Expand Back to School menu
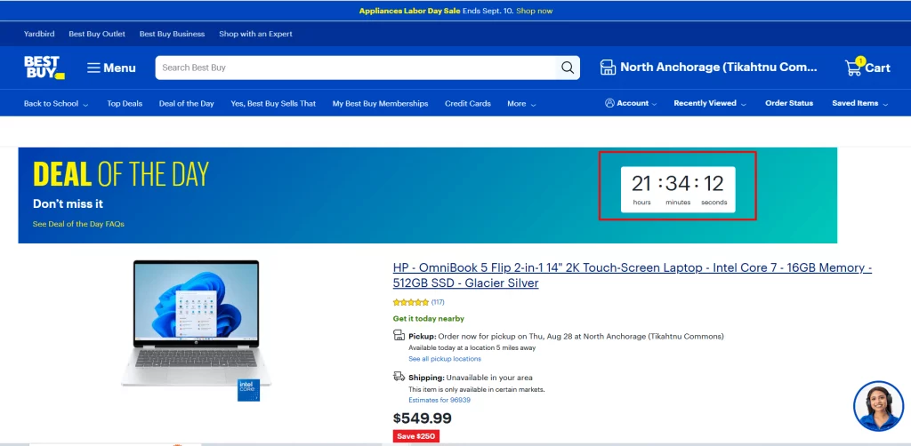911x446 pixels. tap(56, 104)
